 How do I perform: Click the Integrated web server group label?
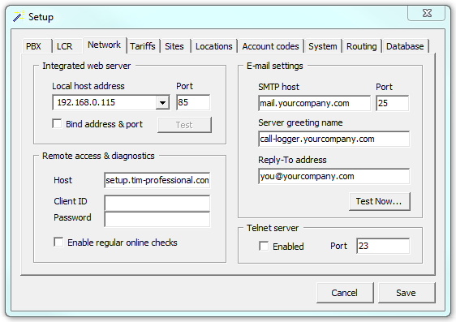pos(86,66)
